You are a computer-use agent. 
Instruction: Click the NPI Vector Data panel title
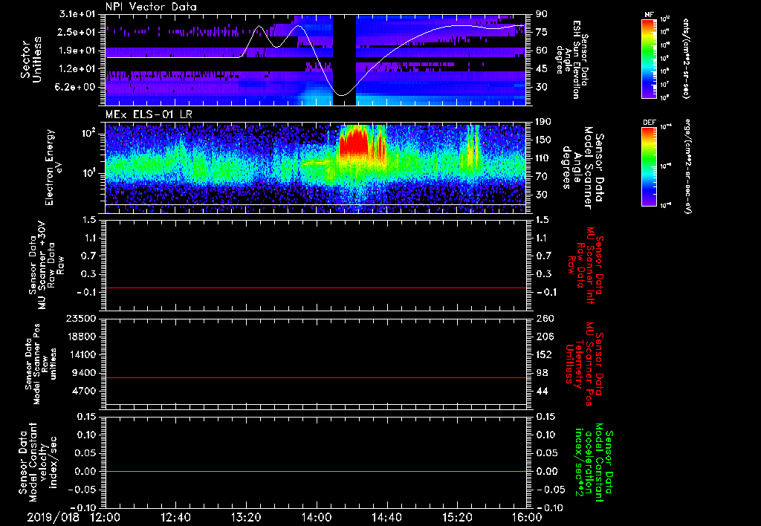pos(151,7)
